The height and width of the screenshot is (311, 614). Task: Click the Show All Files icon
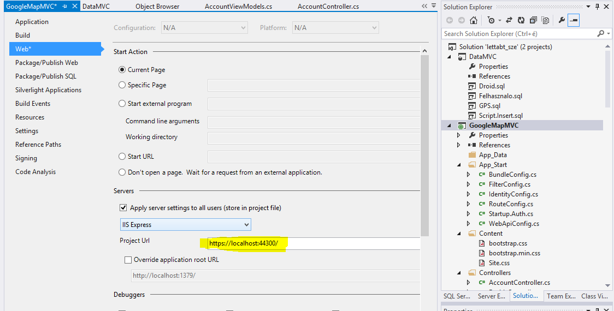(546, 20)
